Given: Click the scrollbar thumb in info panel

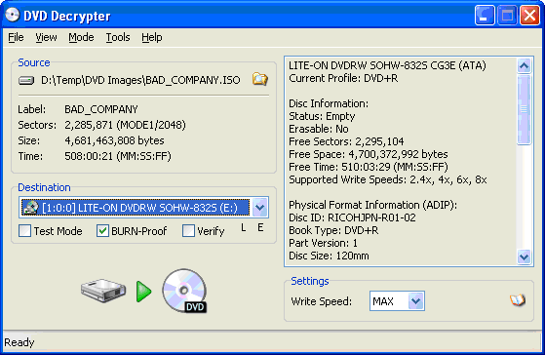Looking at the screenshot, I should 524,109.
